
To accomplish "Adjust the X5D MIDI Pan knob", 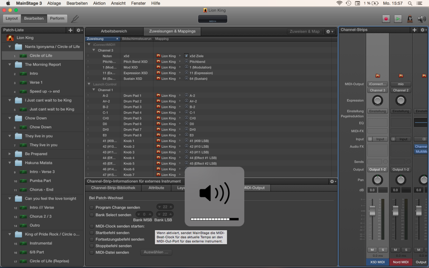I will tap(377, 180).
